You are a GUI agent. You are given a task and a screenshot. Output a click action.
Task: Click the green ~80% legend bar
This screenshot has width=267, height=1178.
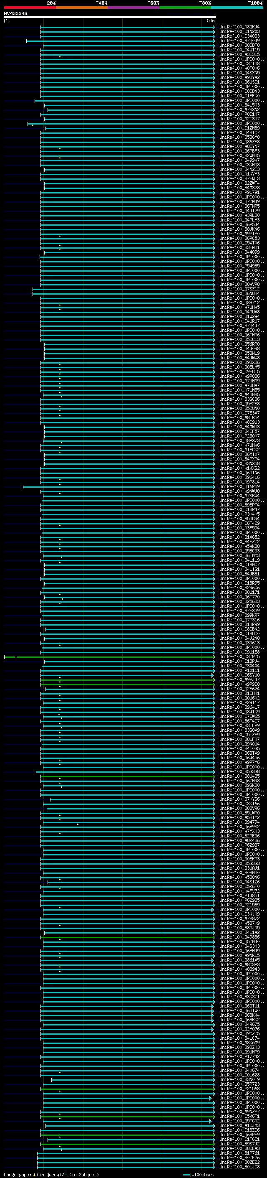pos(185,8)
